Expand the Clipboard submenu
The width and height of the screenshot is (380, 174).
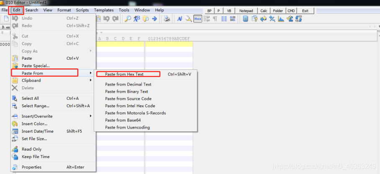click(x=53, y=80)
